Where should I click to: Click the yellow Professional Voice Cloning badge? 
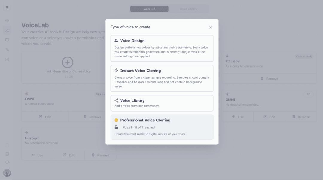[x=116, y=120]
